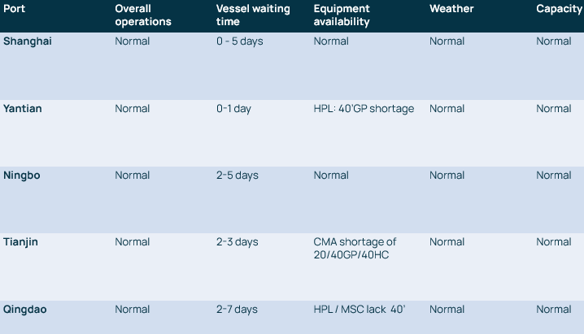Click the Port column header

point(14,9)
